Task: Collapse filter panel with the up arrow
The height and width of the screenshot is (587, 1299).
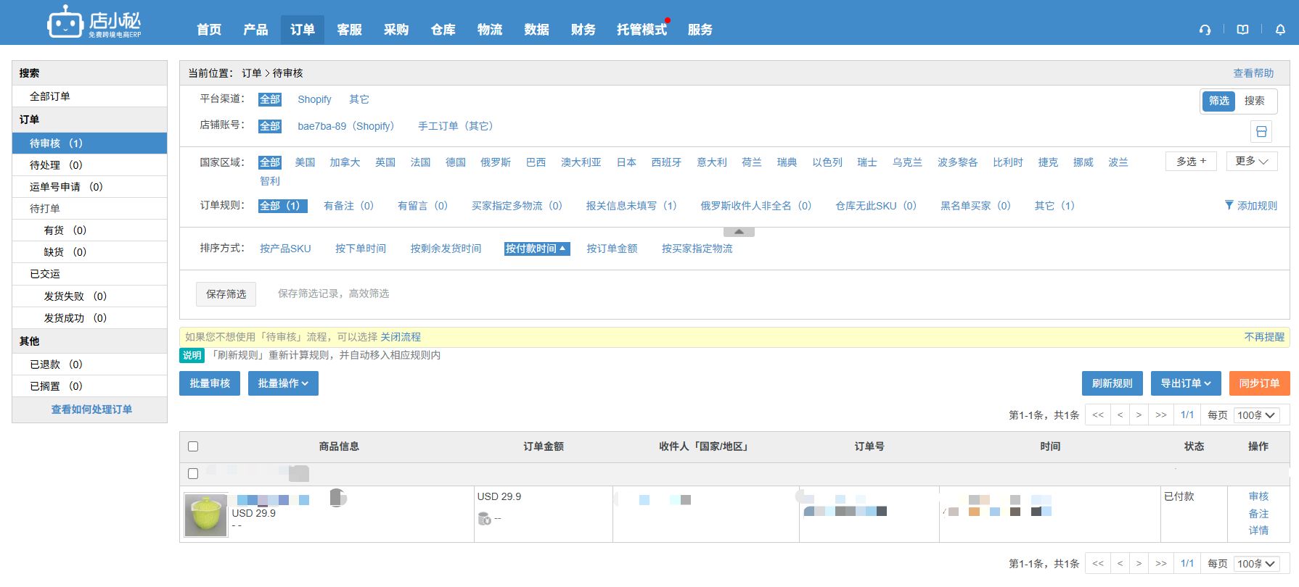Action: click(739, 232)
